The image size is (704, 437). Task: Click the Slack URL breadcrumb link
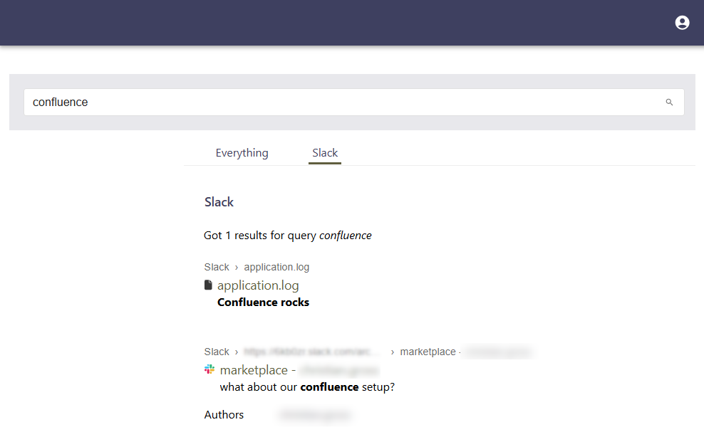(309, 352)
